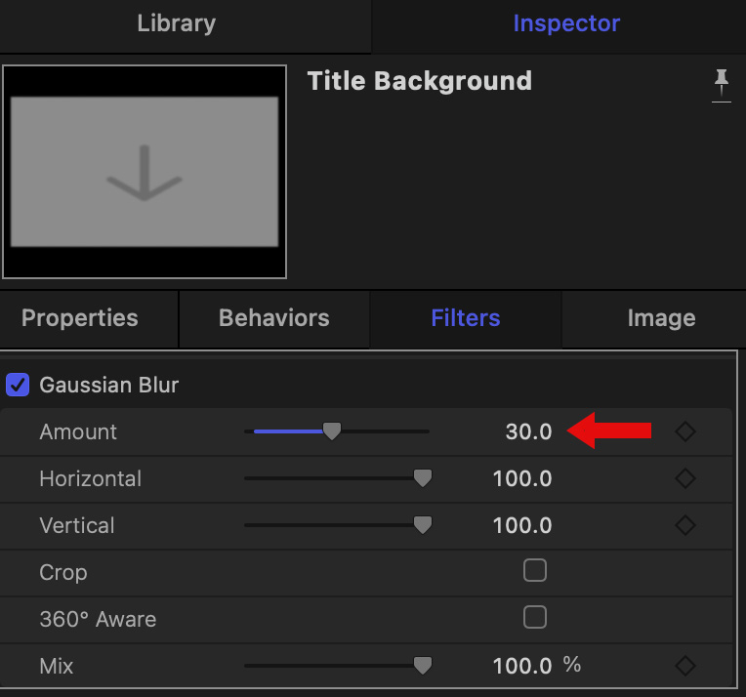Image resolution: width=746 pixels, height=697 pixels.
Task: Click the Title Background preview thumbnail
Action: (x=145, y=173)
